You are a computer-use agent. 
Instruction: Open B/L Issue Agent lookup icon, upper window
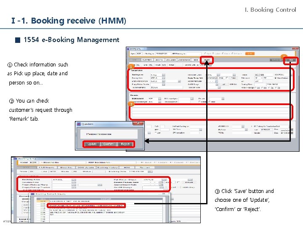click(192, 99)
